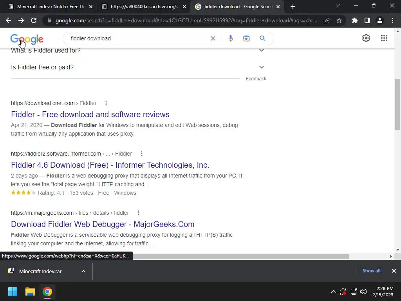Focus the address bar URL
401x301 pixels.
(186, 20)
